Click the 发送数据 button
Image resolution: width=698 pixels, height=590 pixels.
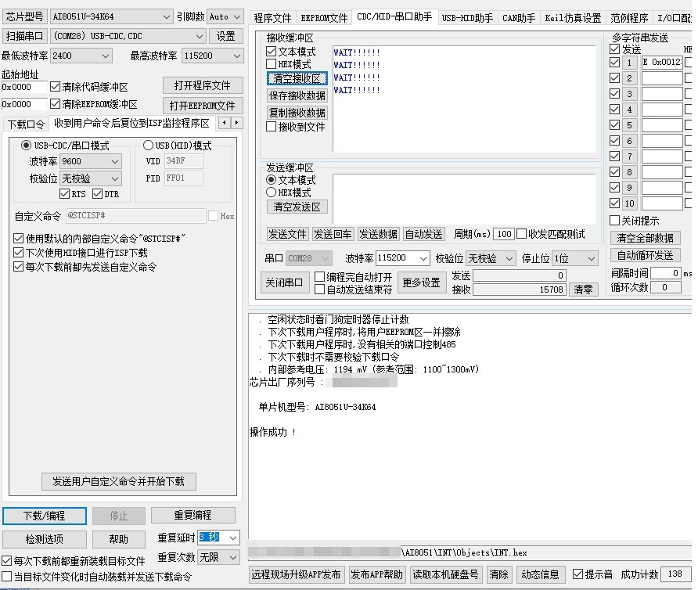point(379,234)
